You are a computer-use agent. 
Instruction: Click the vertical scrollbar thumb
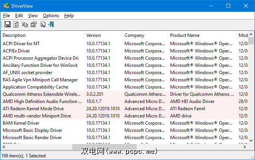(251, 41)
